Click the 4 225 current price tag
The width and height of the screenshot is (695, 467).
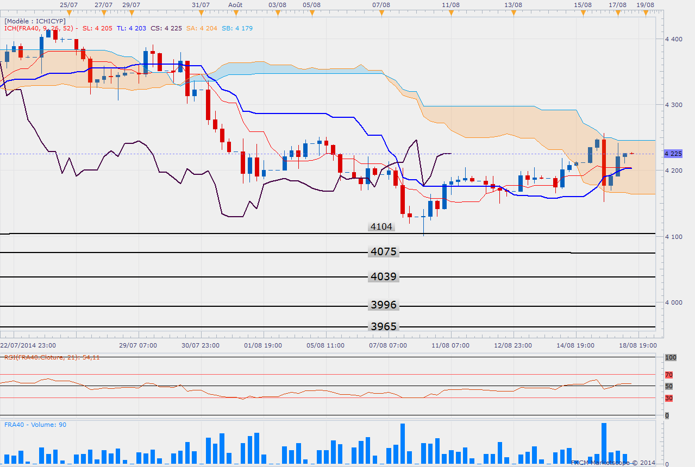(x=673, y=154)
